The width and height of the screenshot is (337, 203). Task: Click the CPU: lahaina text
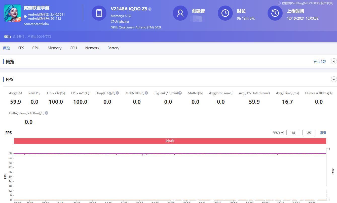120,22
